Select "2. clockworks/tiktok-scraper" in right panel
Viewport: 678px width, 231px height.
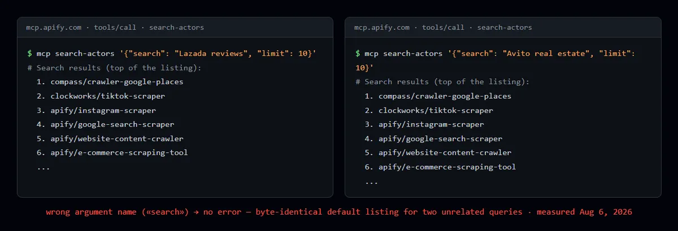coord(429,110)
